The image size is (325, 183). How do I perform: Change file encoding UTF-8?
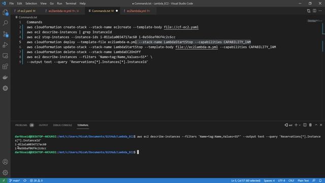coord(281,180)
